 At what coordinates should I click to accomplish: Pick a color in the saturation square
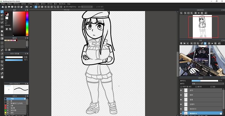[x=19, y=24]
